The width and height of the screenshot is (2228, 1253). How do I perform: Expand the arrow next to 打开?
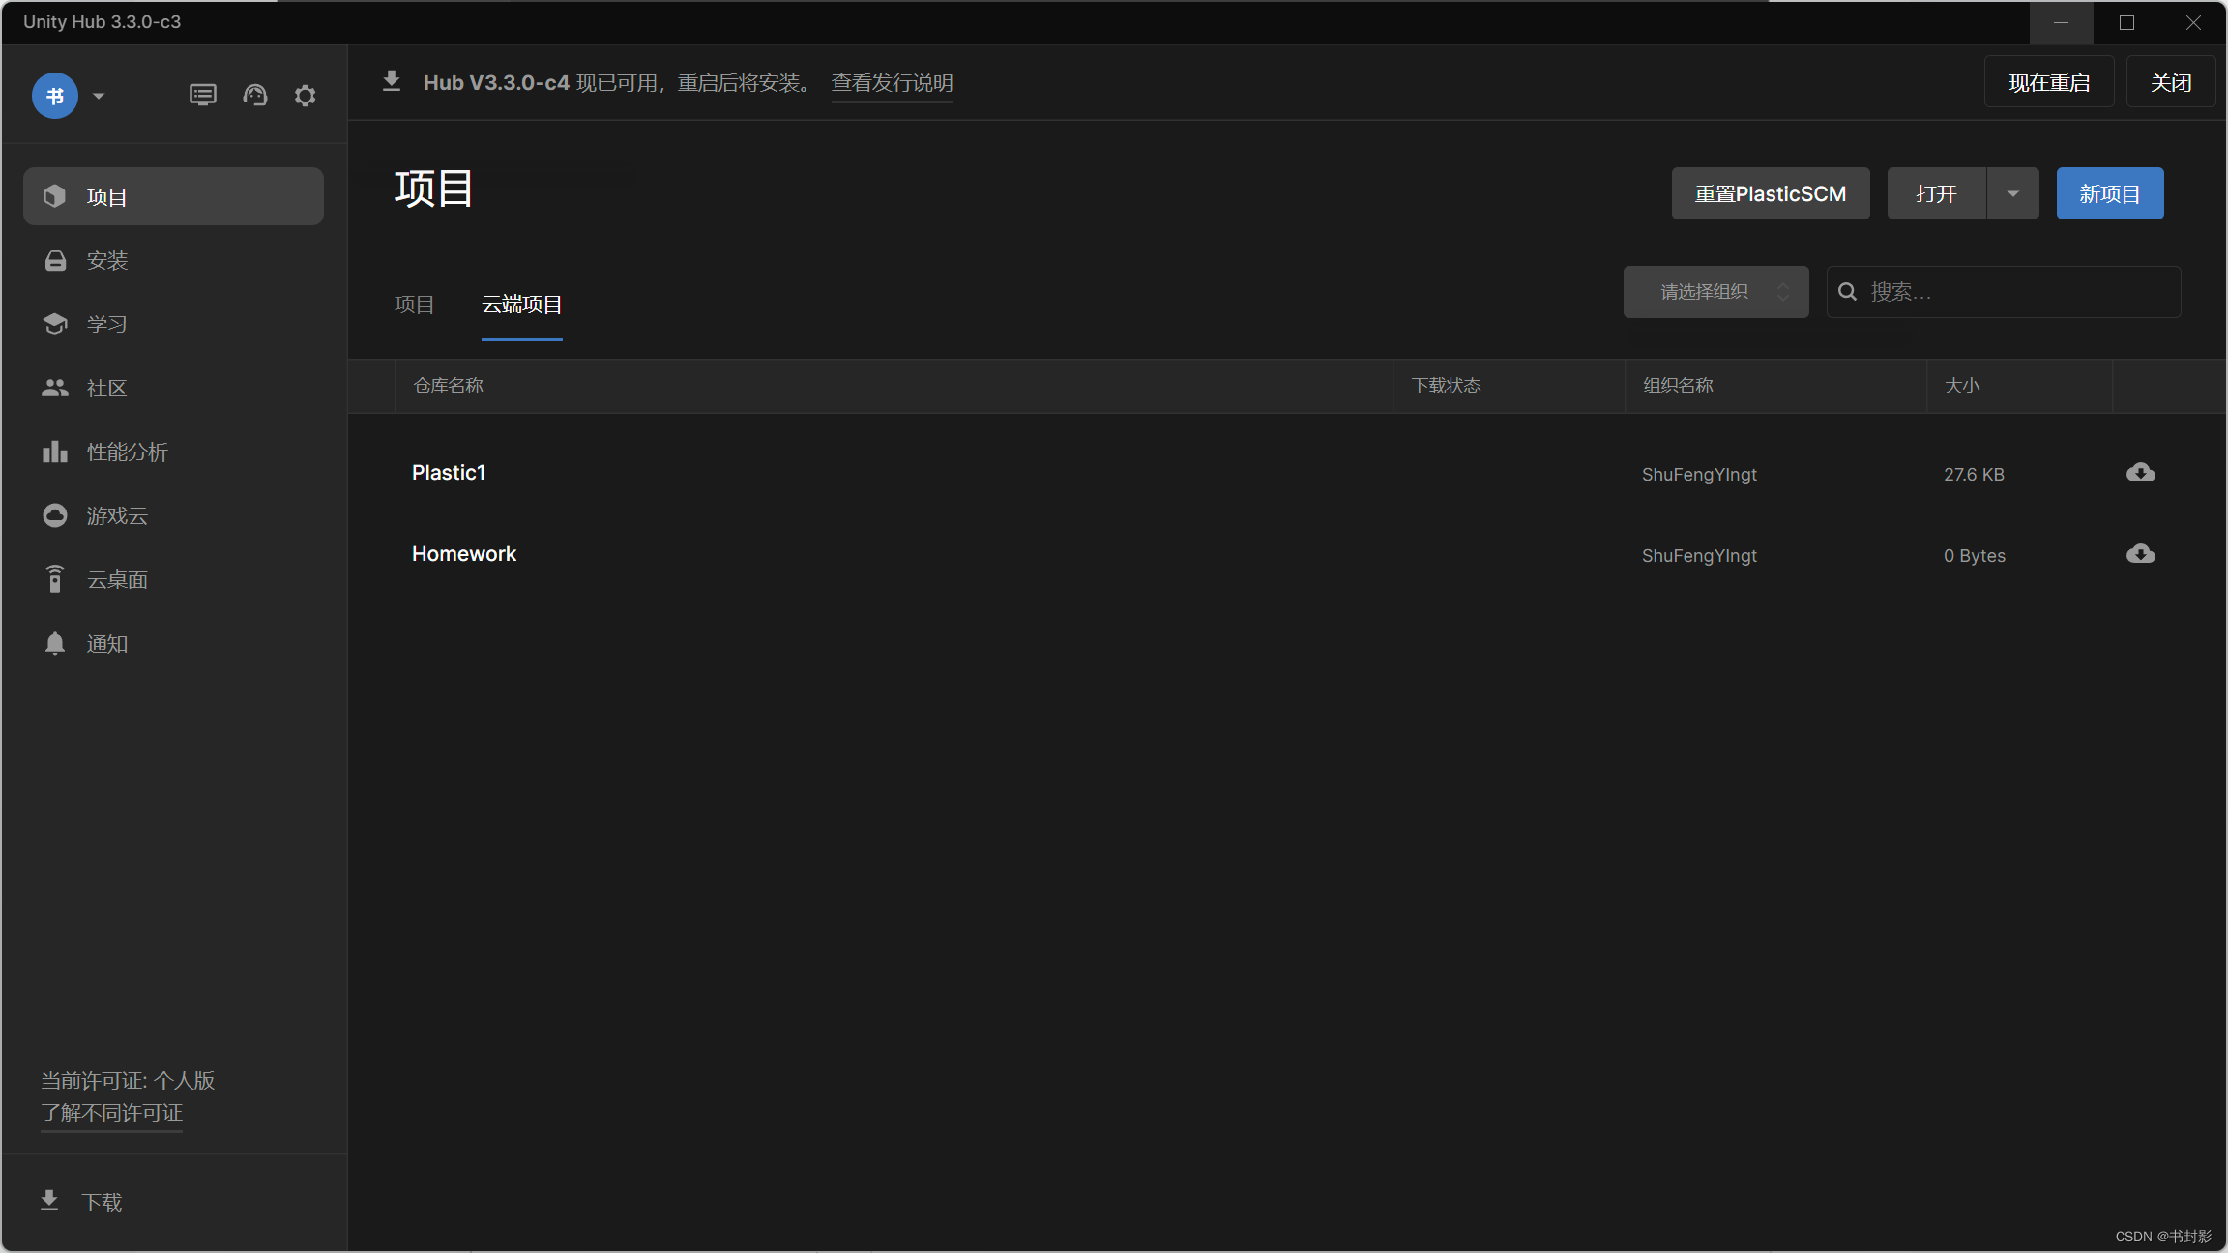tap(2012, 193)
